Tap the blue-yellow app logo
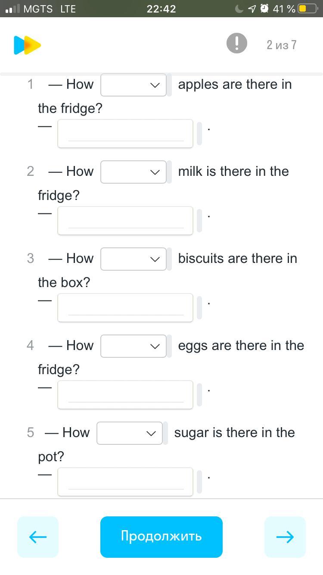The height and width of the screenshot is (575, 323). [x=27, y=45]
